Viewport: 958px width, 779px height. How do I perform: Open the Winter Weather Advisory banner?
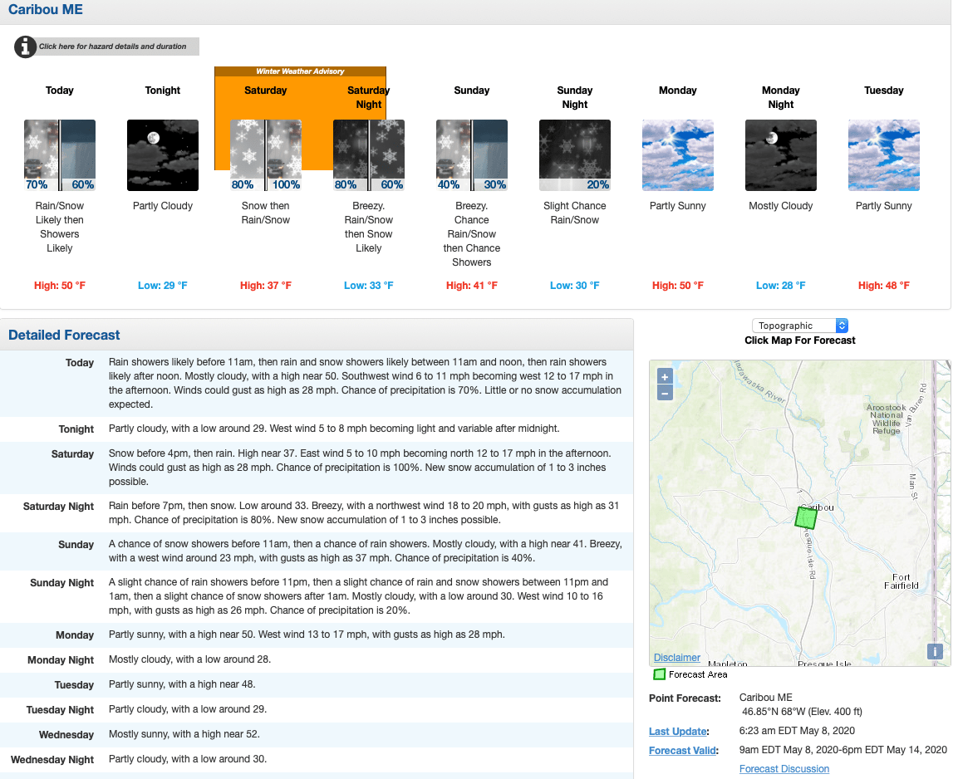coord(300,71)
